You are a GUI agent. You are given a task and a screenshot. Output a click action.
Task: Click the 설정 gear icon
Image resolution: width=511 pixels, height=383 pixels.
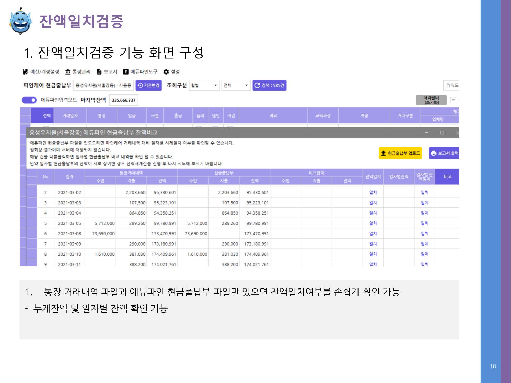pos(166,72)
